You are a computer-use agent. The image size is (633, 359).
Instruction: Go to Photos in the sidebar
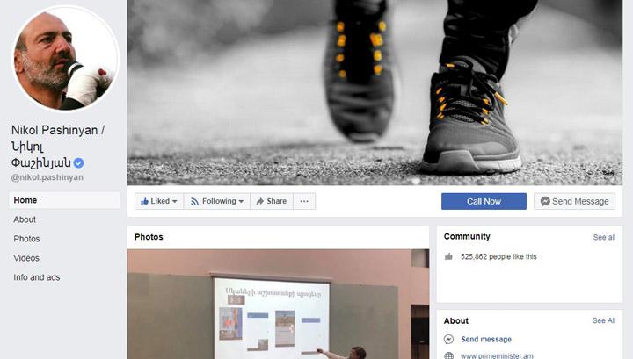[26, 239]
